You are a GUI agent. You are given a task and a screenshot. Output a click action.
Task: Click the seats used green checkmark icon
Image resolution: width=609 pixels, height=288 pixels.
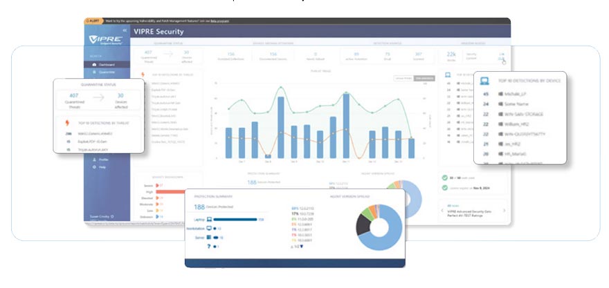444,178
